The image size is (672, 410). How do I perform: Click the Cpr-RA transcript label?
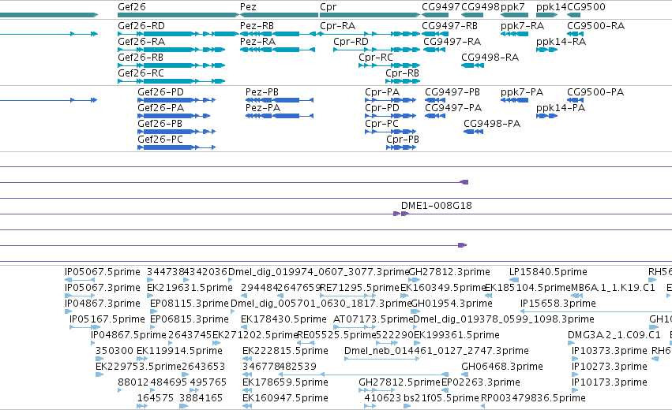click(x=337, y=26)
